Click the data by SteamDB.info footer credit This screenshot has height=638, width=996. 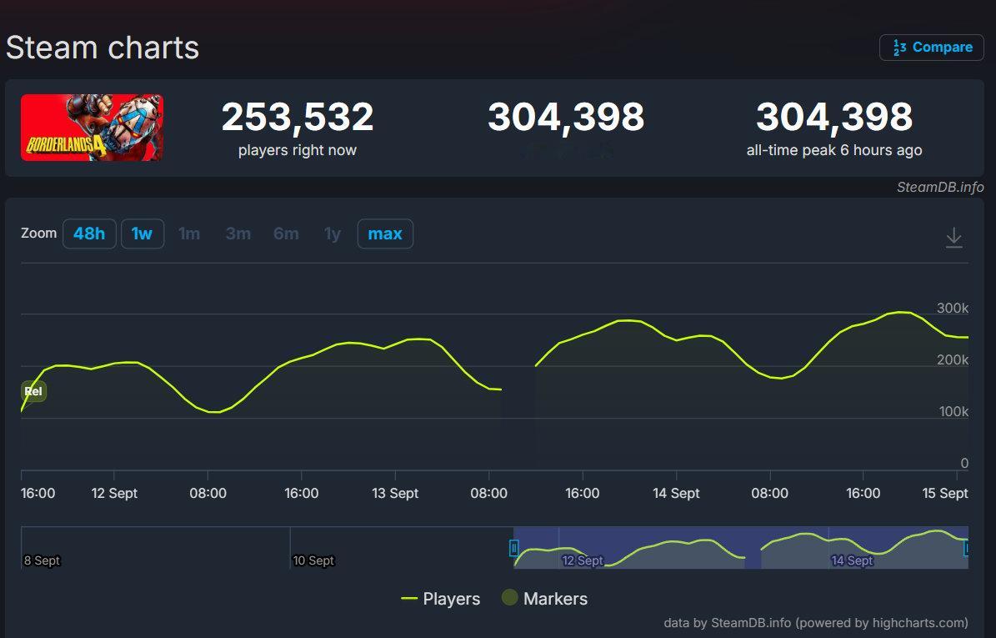(x=816, y=623)
